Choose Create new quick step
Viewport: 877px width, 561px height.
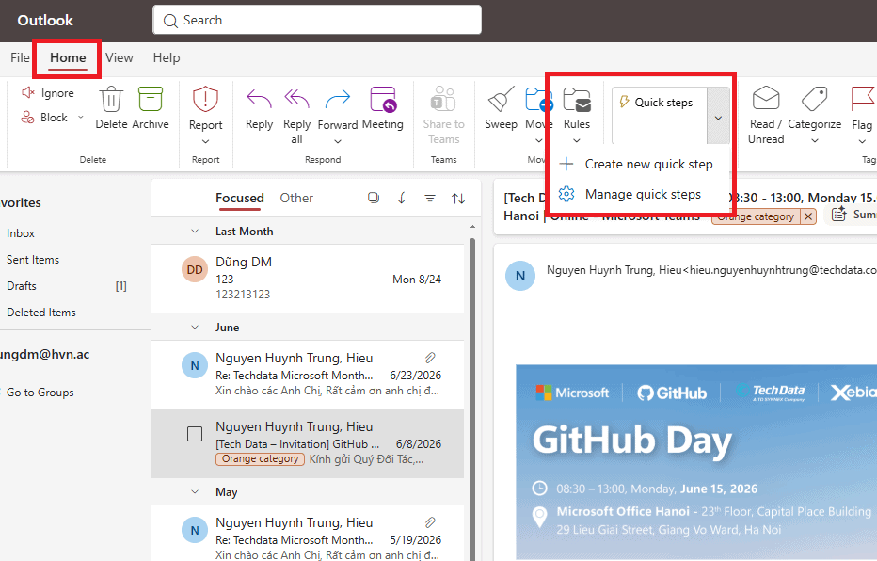pyautogui.click(x=637, y=164)
